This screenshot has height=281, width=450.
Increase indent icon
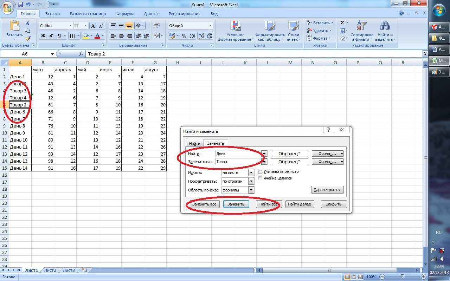pyautogui.click(x=147, y=36)
